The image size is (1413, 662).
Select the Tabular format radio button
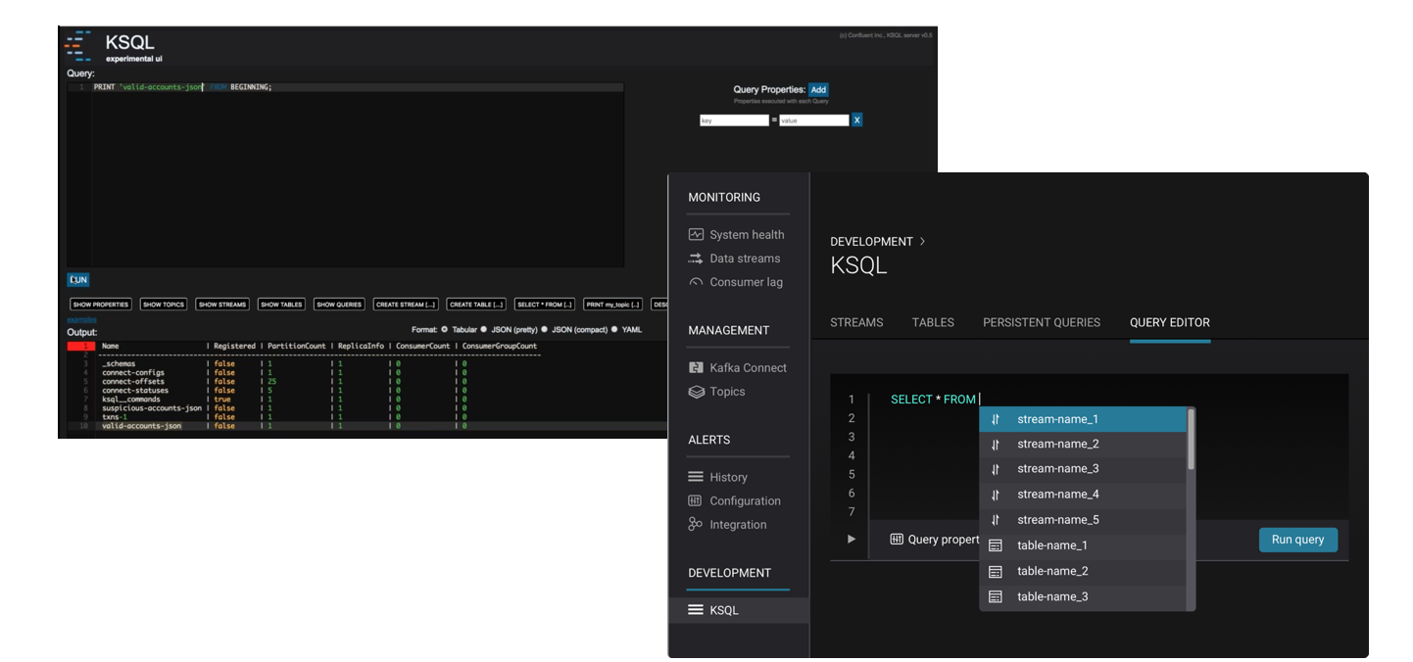click(x=445, y=330)
